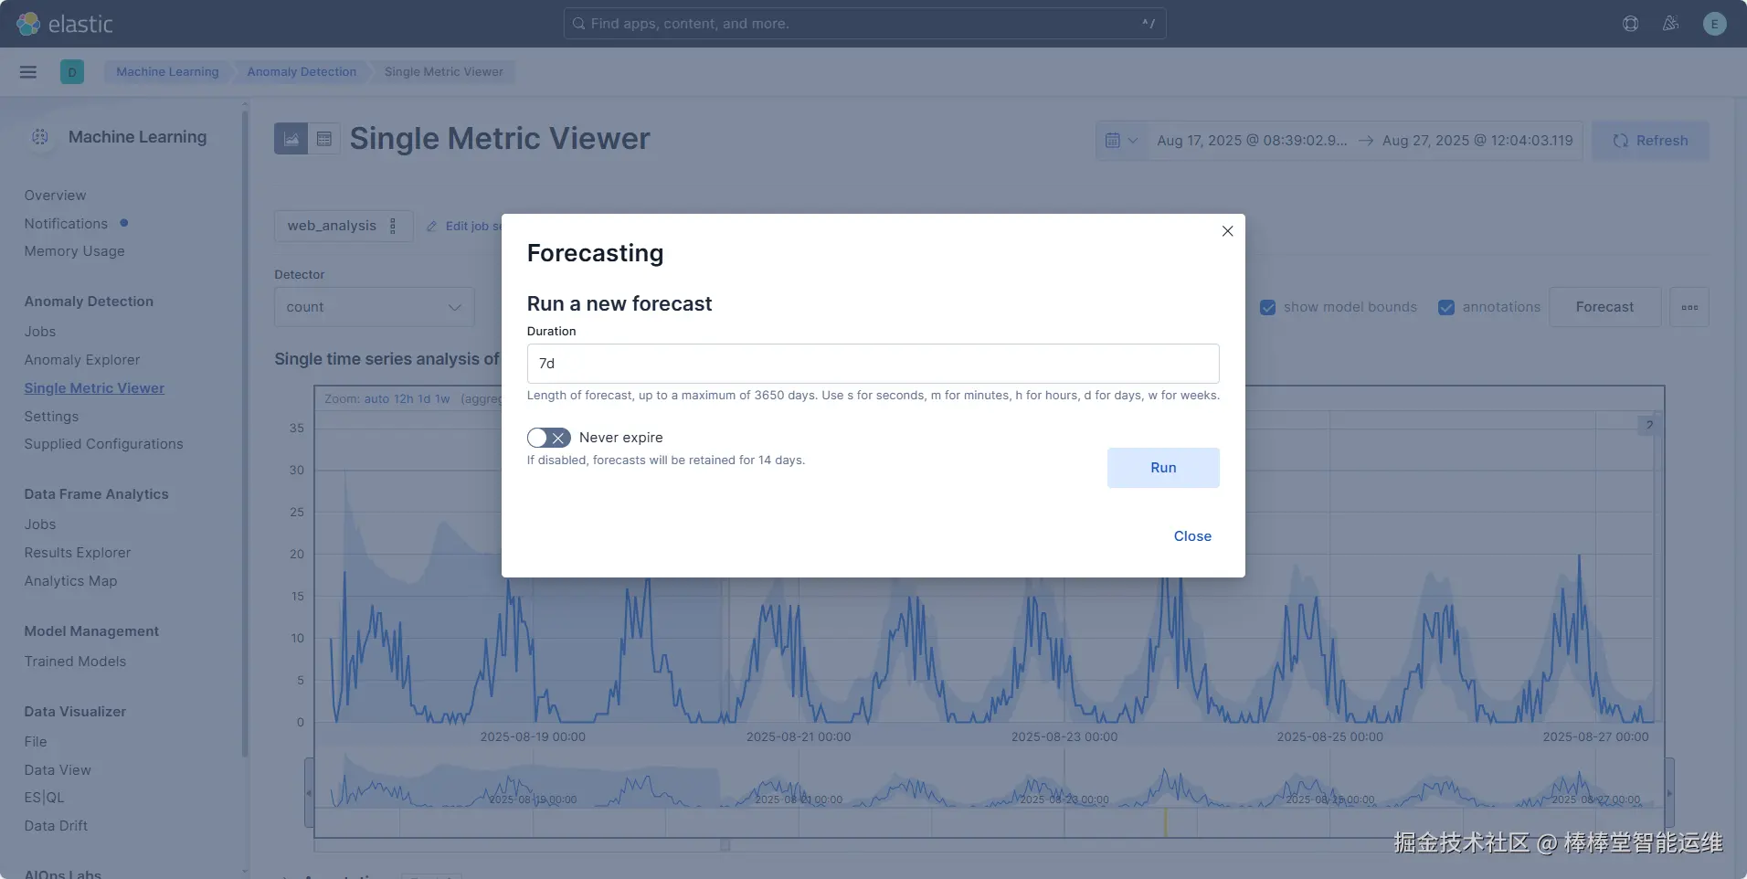Set chart zoom to auto
This screenshot has width=1747, height=879.
coord(376,399)
